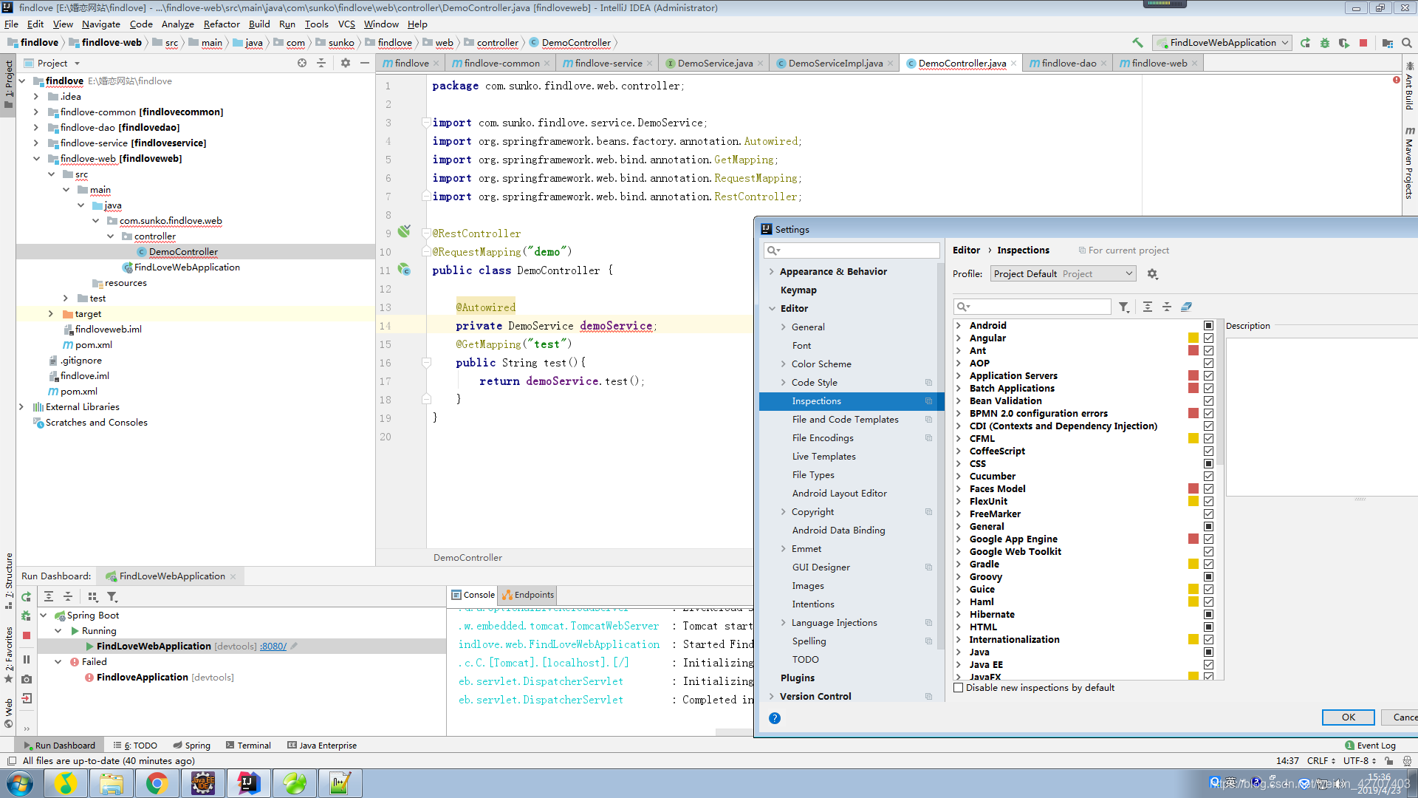The height and width of the screenshot is (798, 1418).
Task: Click the camera thread-dump icon
Action: [27, 679]
